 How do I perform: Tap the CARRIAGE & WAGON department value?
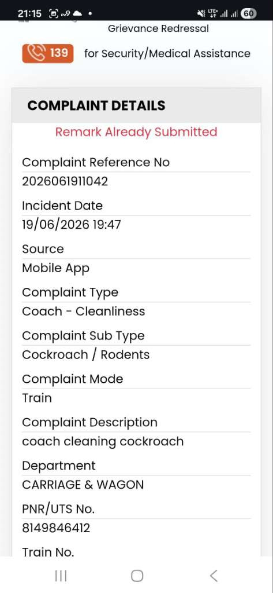pyautogui.click(x=83, y=485)
